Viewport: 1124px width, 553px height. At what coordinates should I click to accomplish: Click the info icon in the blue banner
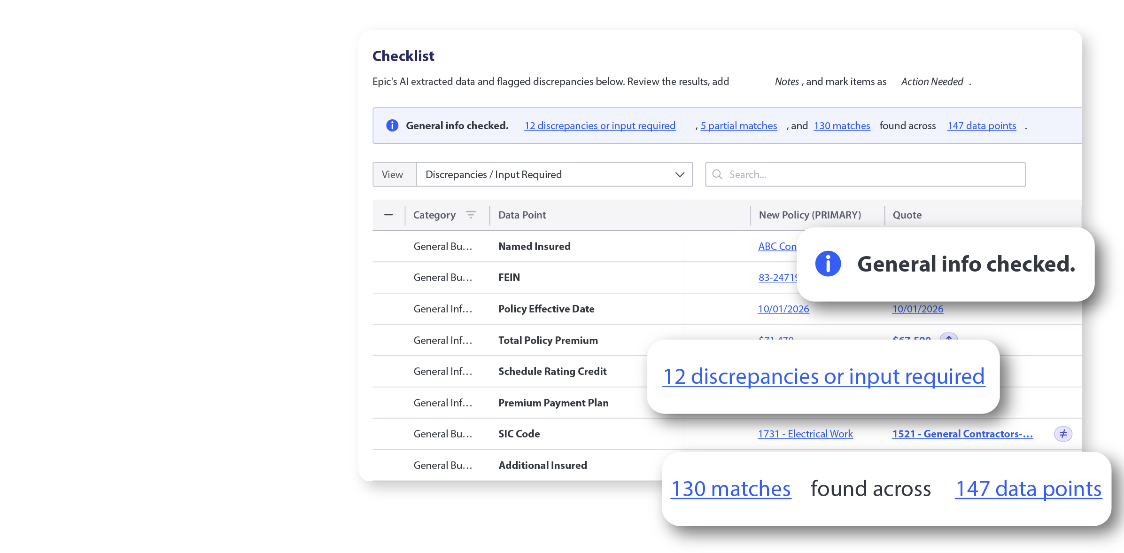point(392,125)
